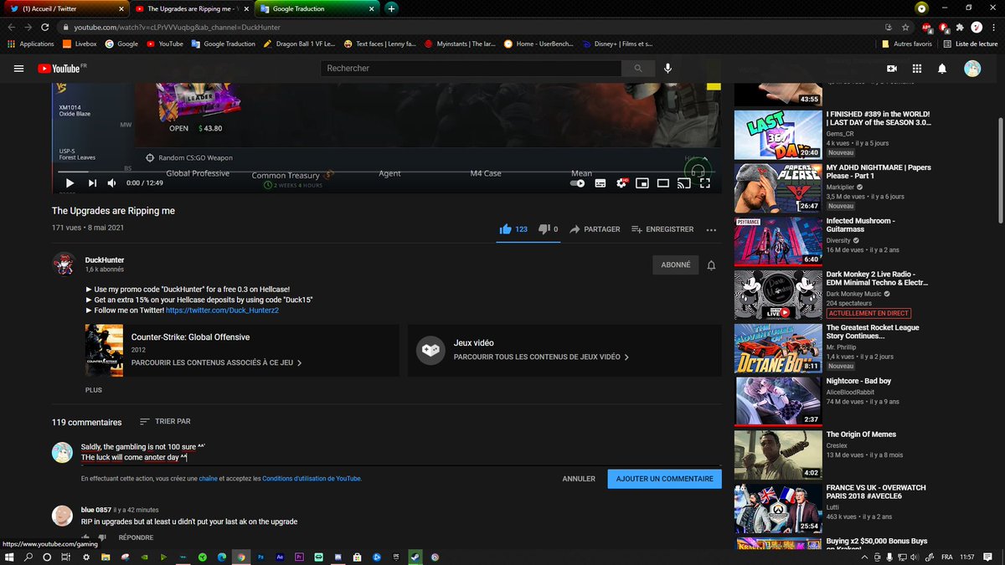1005x565 pixels.
Task: Toggle the channel notification bell beside ABONNÉ
Action: coord(711,265)
